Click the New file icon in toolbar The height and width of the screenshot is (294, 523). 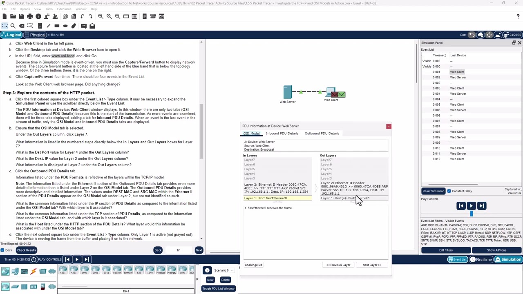pyautogui.click(x=4, y=16)
